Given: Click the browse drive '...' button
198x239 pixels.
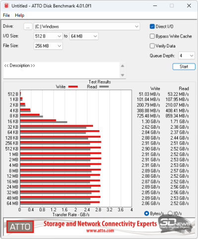Looking at the screenshot, I should pos(28,26).
